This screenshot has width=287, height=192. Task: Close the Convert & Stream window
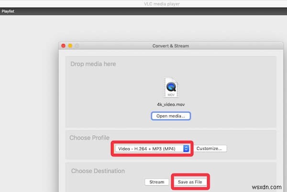pos(63,46)
